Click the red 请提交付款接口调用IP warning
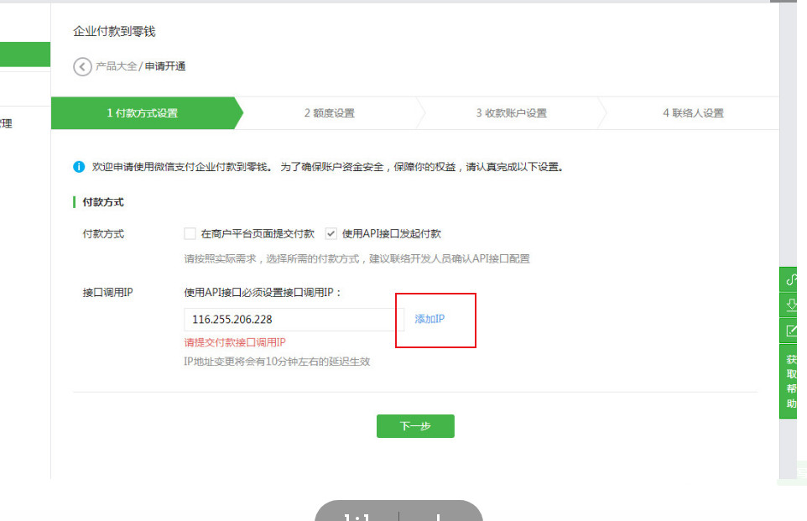 tap(235, 342)
